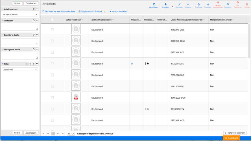Sort by Zielmarkt: Ländercode column
The width and height of the screenshot is (251, 141).
[x=102, y=20]
